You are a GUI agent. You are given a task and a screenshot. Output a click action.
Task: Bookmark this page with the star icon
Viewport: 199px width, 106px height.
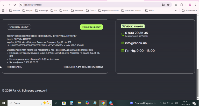point(168,5)
